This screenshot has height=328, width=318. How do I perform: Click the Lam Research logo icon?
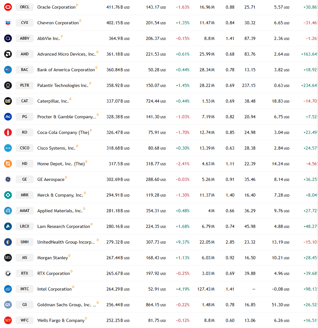click(x=8, y=226)
